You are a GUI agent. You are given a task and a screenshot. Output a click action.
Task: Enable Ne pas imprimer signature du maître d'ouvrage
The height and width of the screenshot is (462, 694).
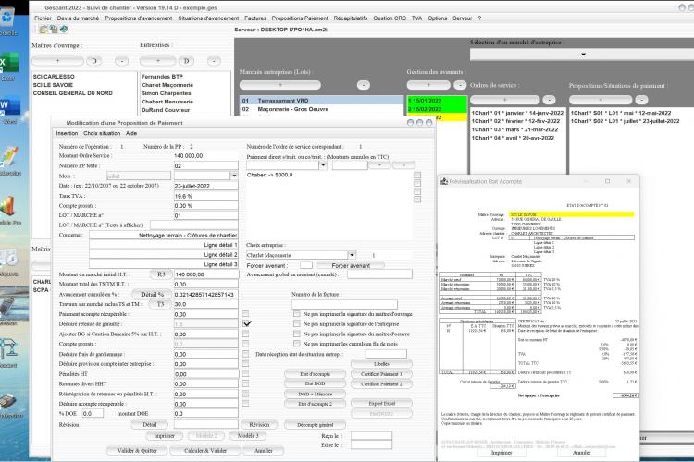pos(297,314)
